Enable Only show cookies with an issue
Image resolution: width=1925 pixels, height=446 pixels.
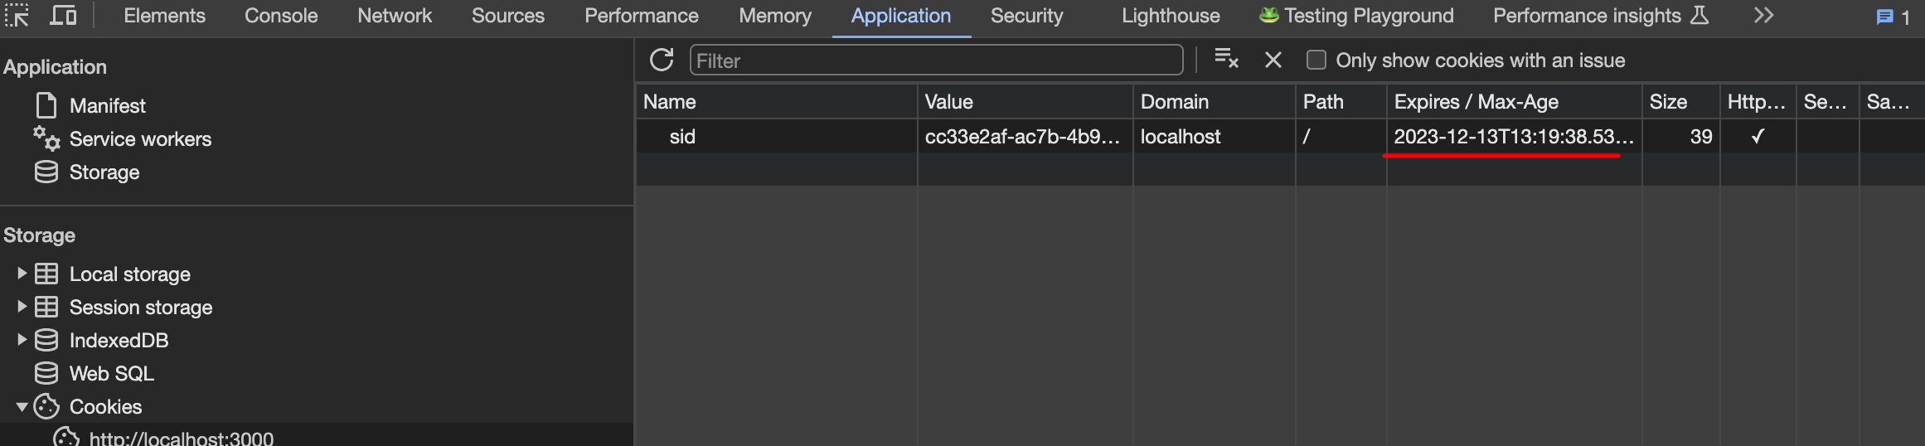(1316, 60)
